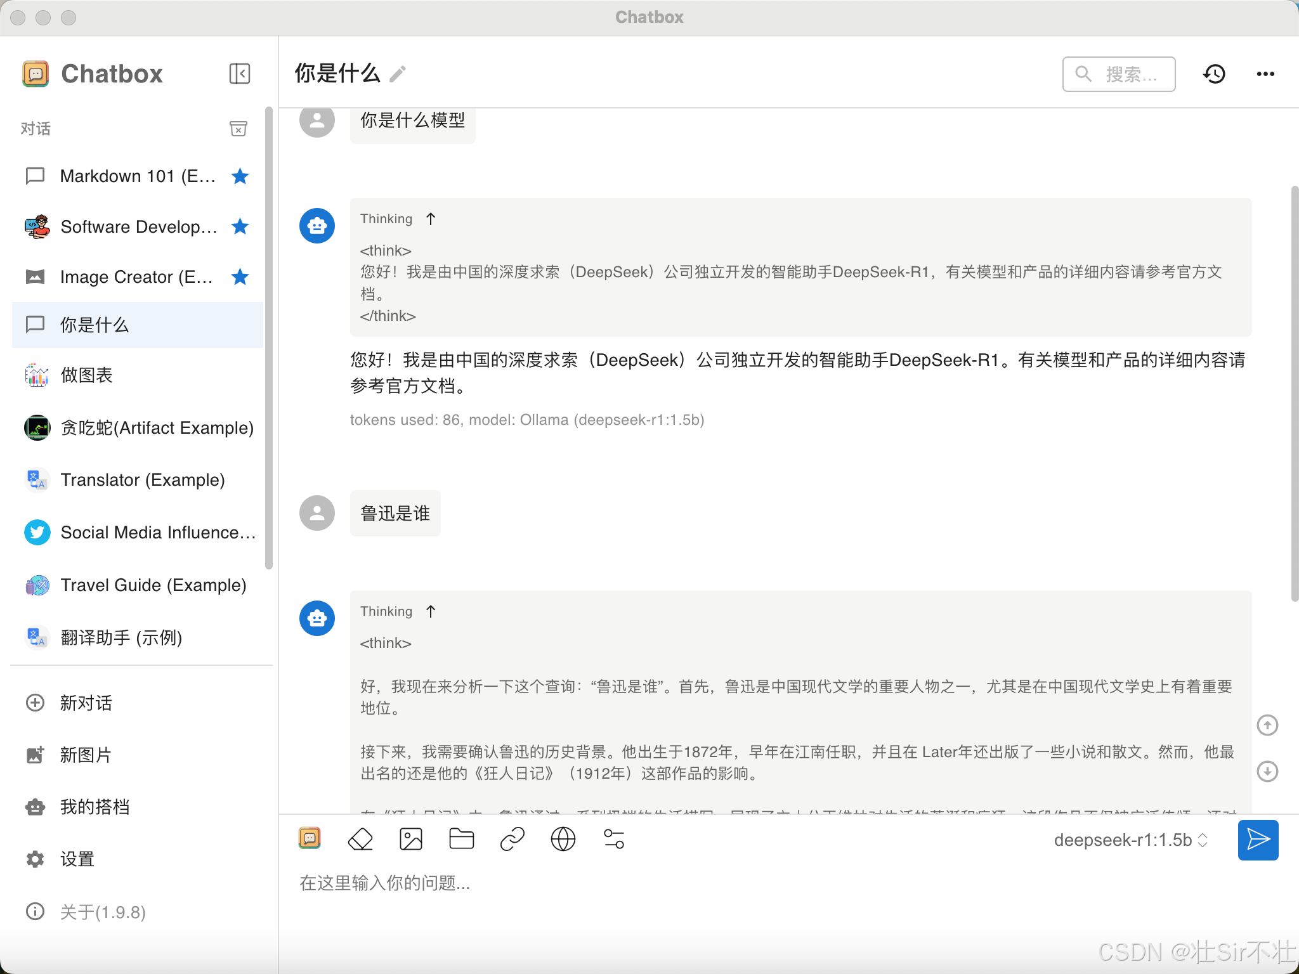Open the Software Developer conversation
Viewport: 1299px width, 974px height.
tap(137, 226)
